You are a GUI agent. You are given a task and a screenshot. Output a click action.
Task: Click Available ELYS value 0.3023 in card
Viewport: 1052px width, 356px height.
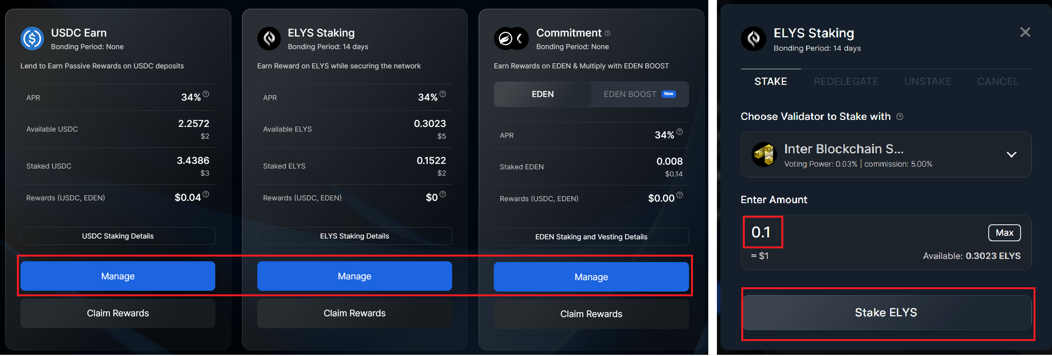(430, 124)
